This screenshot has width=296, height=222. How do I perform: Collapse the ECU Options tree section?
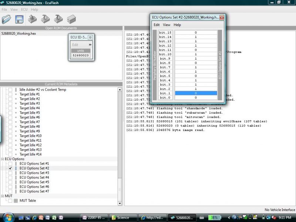click(3, 159)
